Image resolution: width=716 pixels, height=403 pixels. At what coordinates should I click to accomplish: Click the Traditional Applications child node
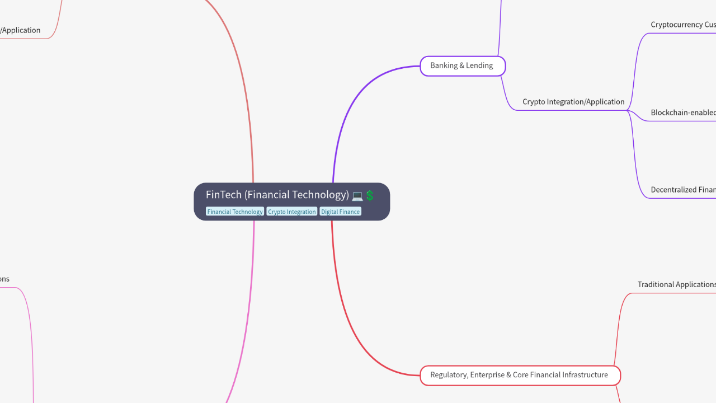coord(676,284)
